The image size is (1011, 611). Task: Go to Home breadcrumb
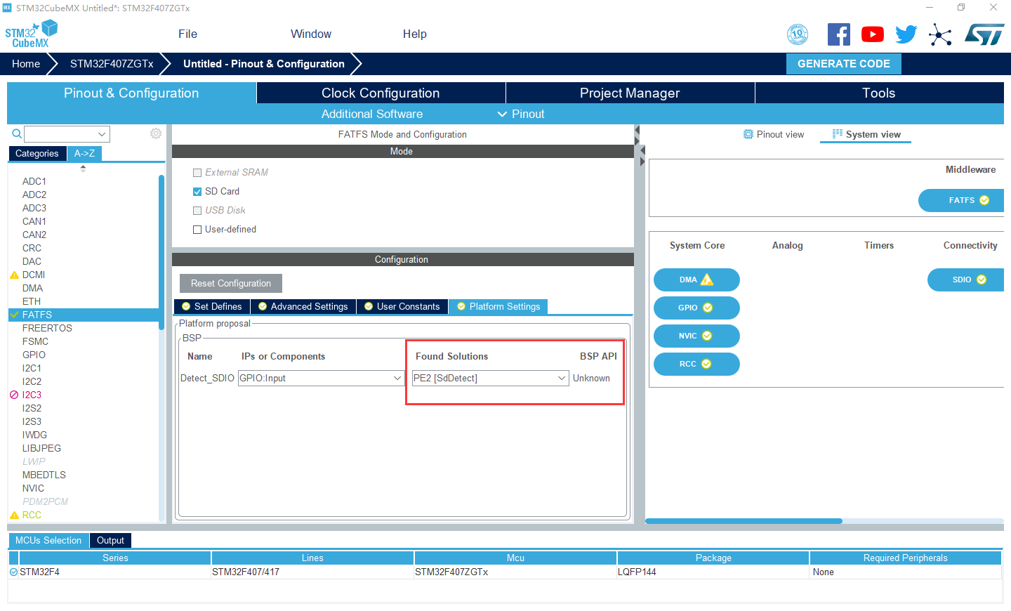[26, 63]
